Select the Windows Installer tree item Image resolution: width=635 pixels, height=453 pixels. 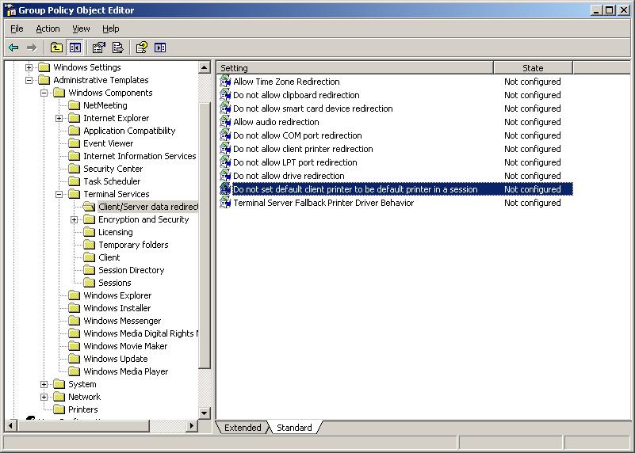pos(117,308)
